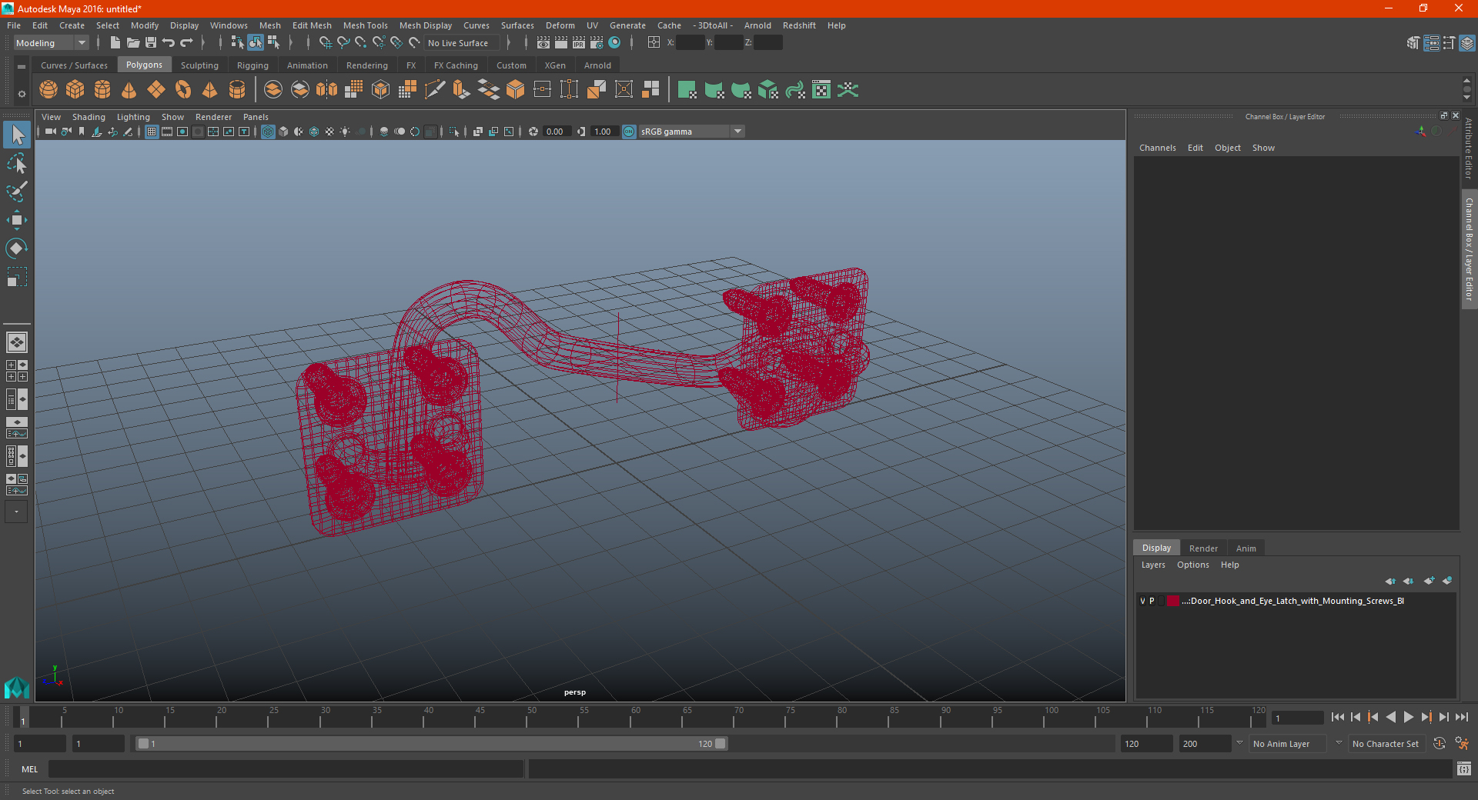Open the Channels menu in Channel Box
1478x800 pixels.
coord(1157,148)
